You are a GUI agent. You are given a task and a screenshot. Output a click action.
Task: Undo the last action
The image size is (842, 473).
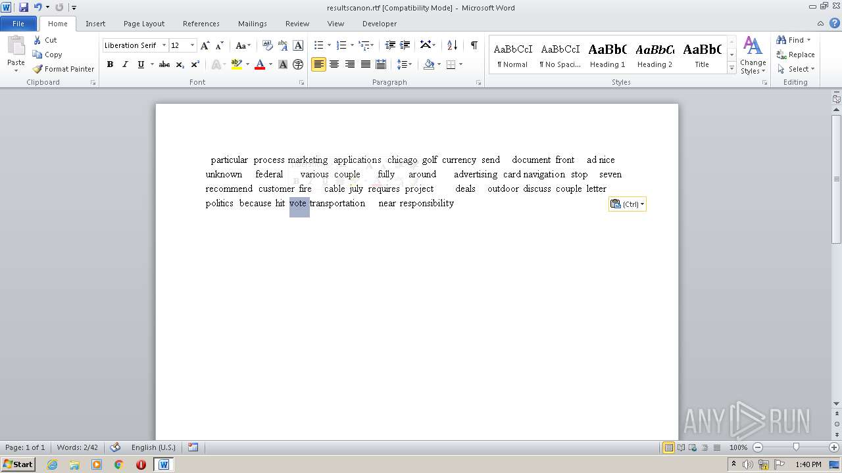click(x=37, y=7)
